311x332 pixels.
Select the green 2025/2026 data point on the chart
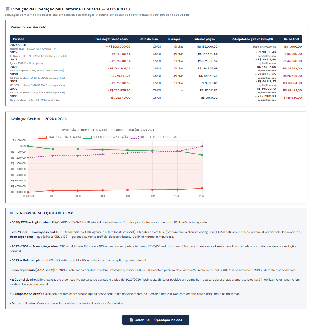pos(28,146)
